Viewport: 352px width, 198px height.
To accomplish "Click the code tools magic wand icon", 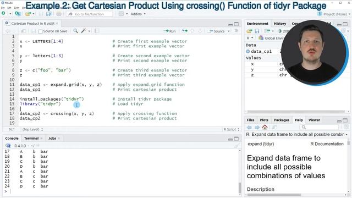I will point(84,31).
